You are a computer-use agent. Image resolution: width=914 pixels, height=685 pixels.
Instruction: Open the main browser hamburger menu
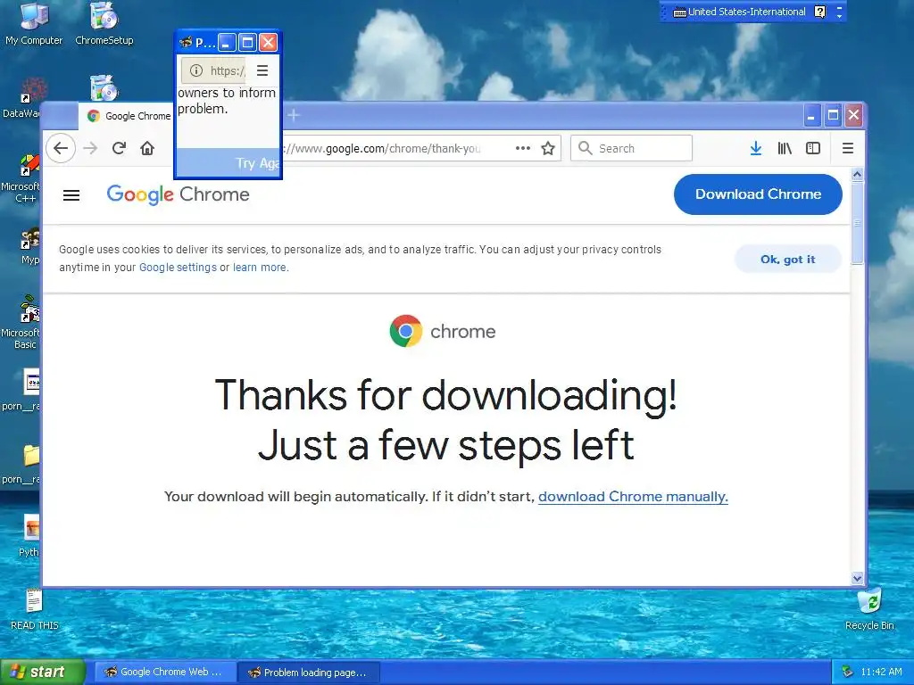(848, 148)
